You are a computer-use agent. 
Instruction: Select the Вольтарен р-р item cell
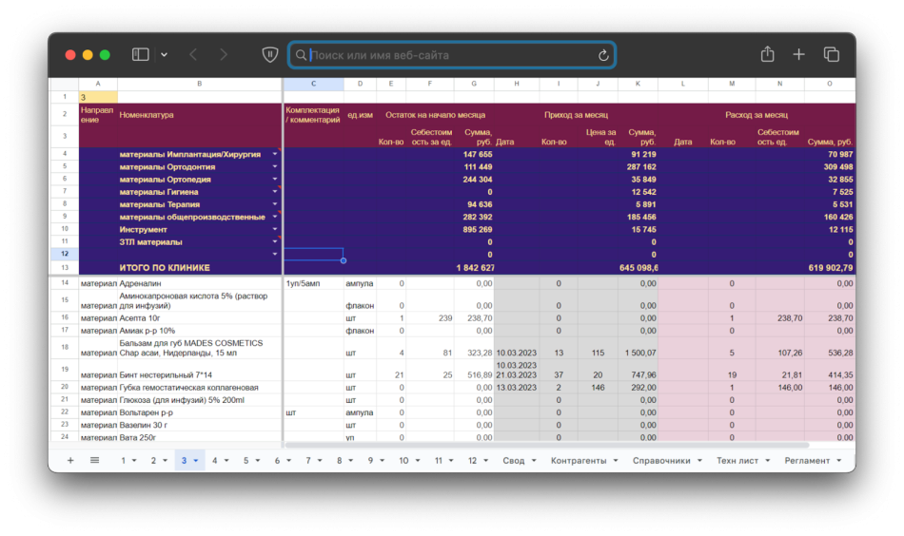pyautogui.click(x=200, y=412)
